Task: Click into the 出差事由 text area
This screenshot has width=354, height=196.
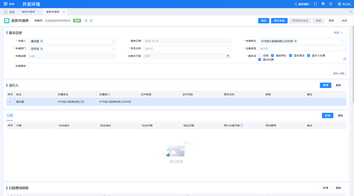Action: tap(187, 69)
